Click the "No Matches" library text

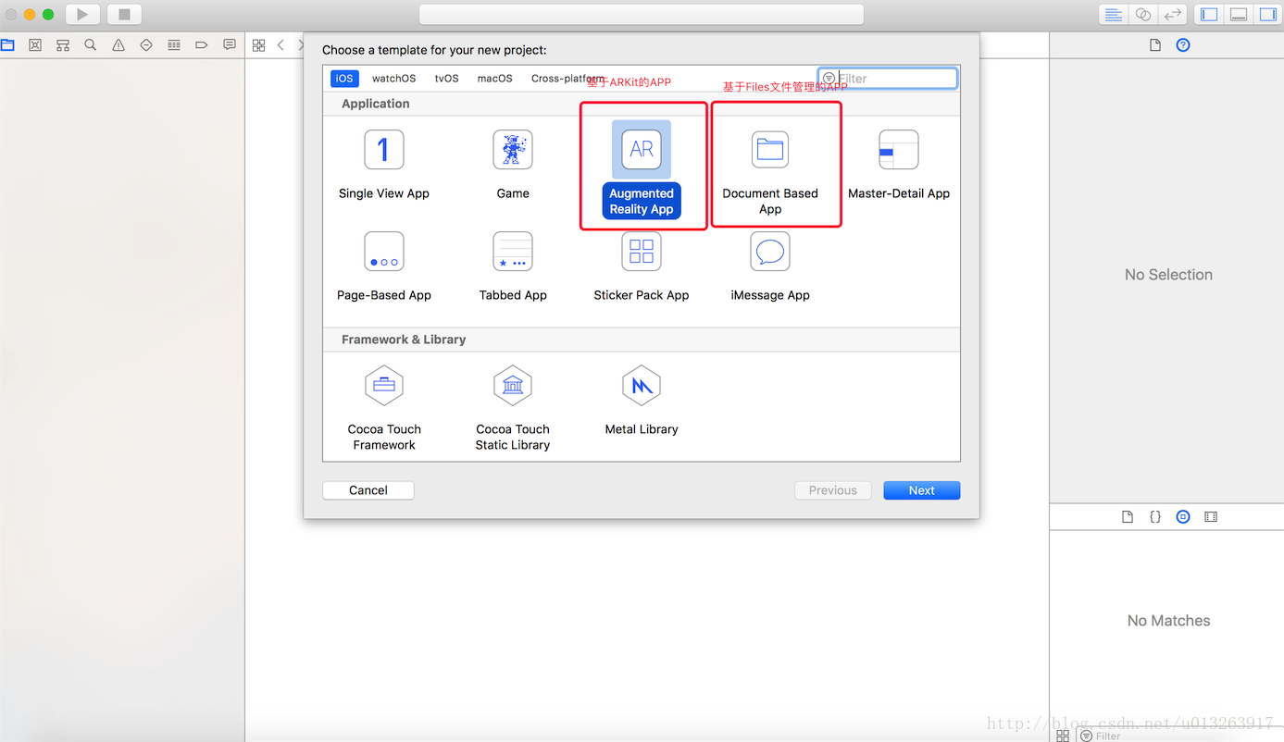coord(1168,621)
